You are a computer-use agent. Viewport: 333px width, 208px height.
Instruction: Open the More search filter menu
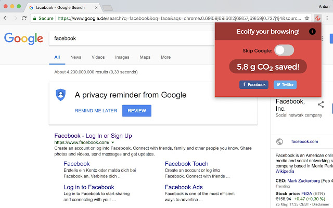coord(165,57)
